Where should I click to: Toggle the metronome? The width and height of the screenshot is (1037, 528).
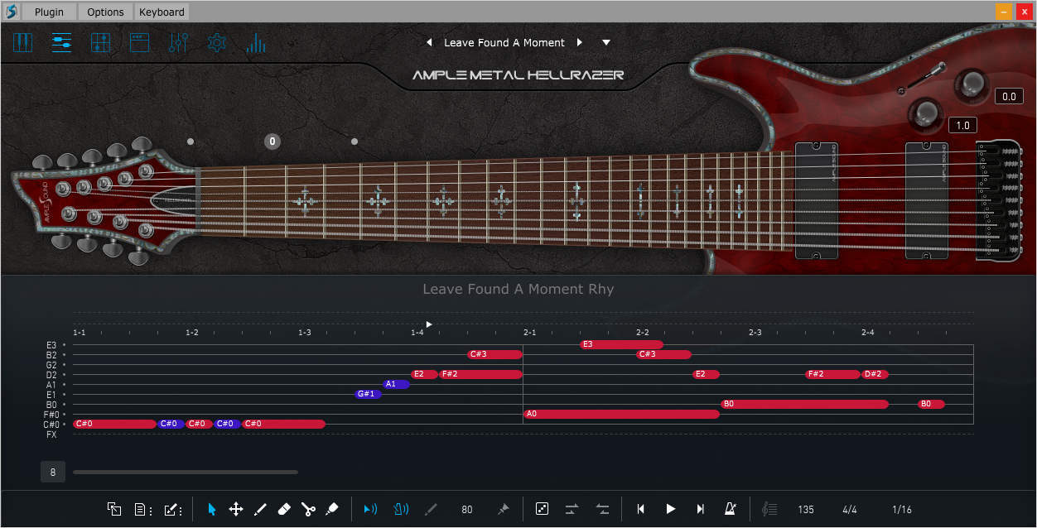[x=731, y=509]
